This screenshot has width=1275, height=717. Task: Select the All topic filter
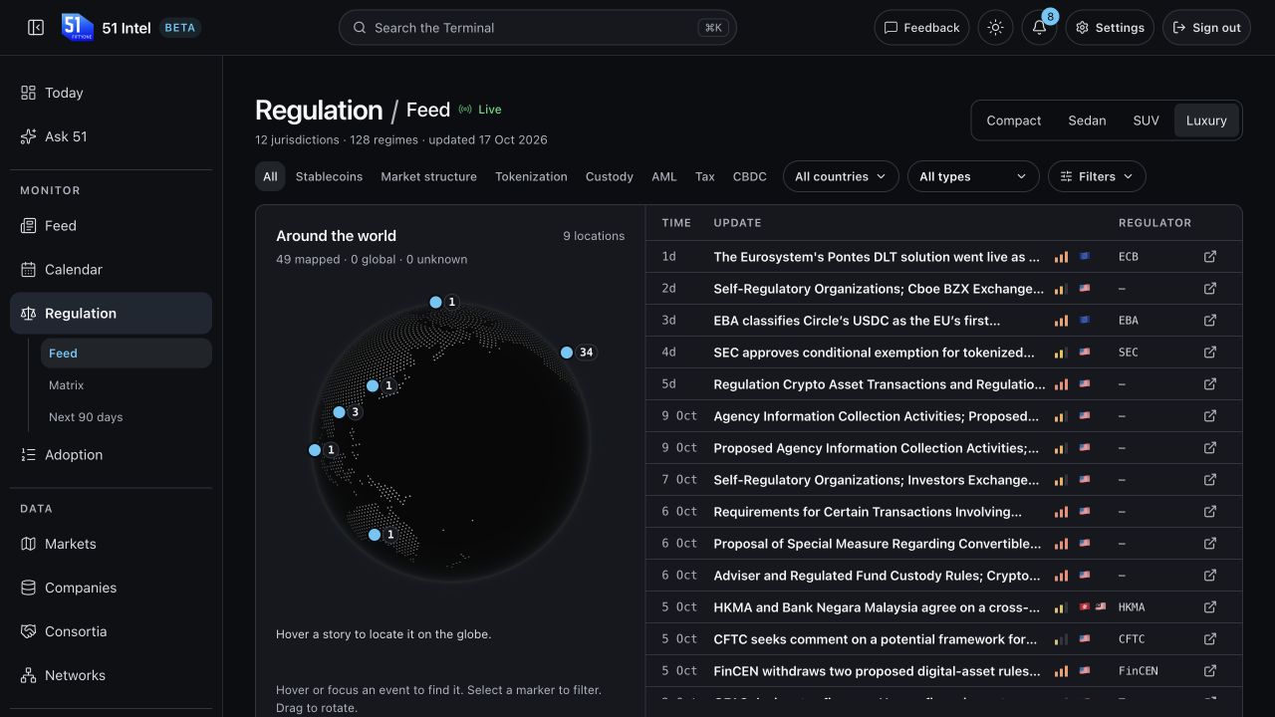(270, 176)
